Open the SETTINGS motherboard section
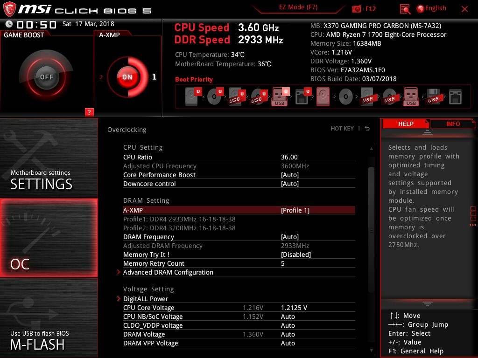Screen dimensions: 478x358 point(49,158)
